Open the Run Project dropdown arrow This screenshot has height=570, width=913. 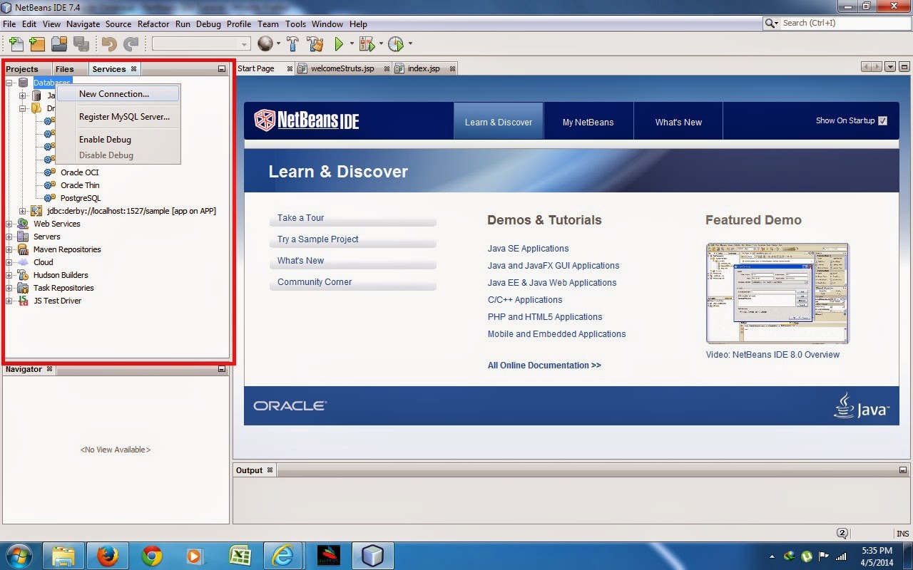tap(352, 44)
